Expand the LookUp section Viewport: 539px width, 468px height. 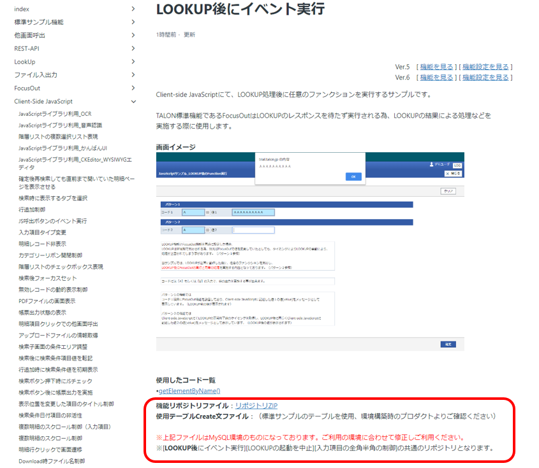point(133,61)
